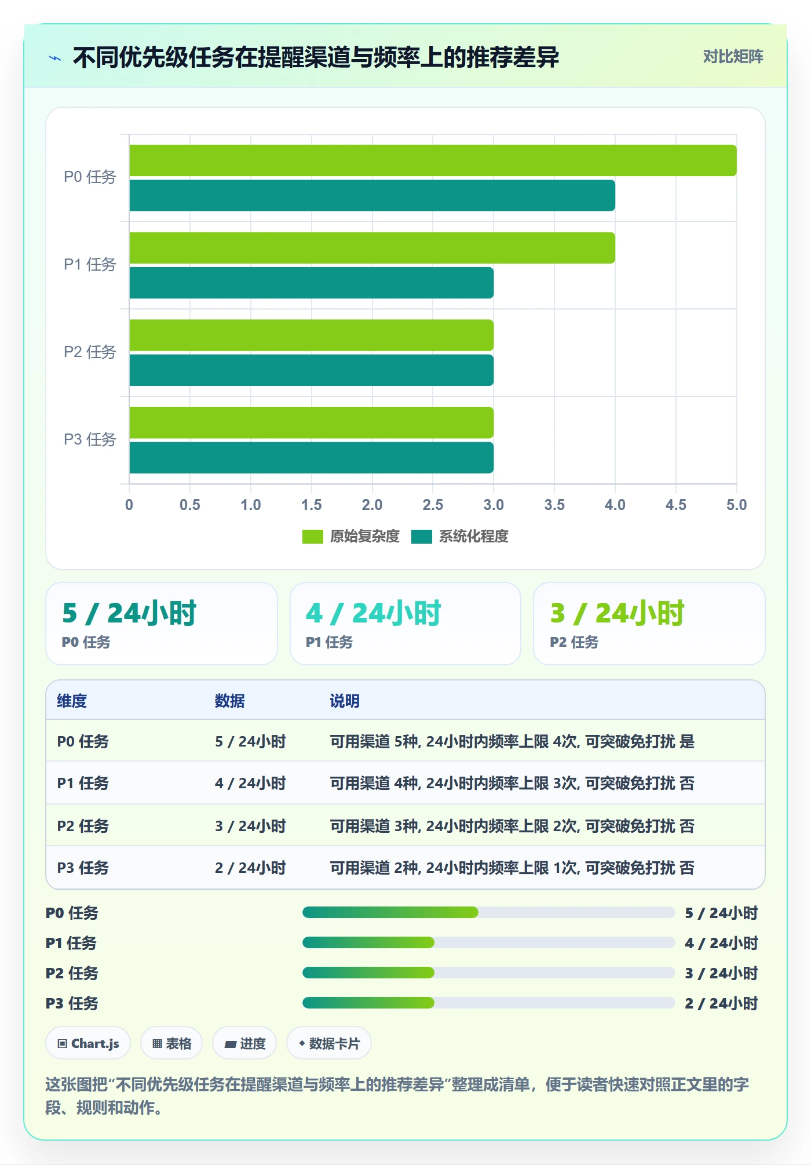Select the 表格 tag chip
Viewport: 811px width, 1165px height.
pos(171,1043)
